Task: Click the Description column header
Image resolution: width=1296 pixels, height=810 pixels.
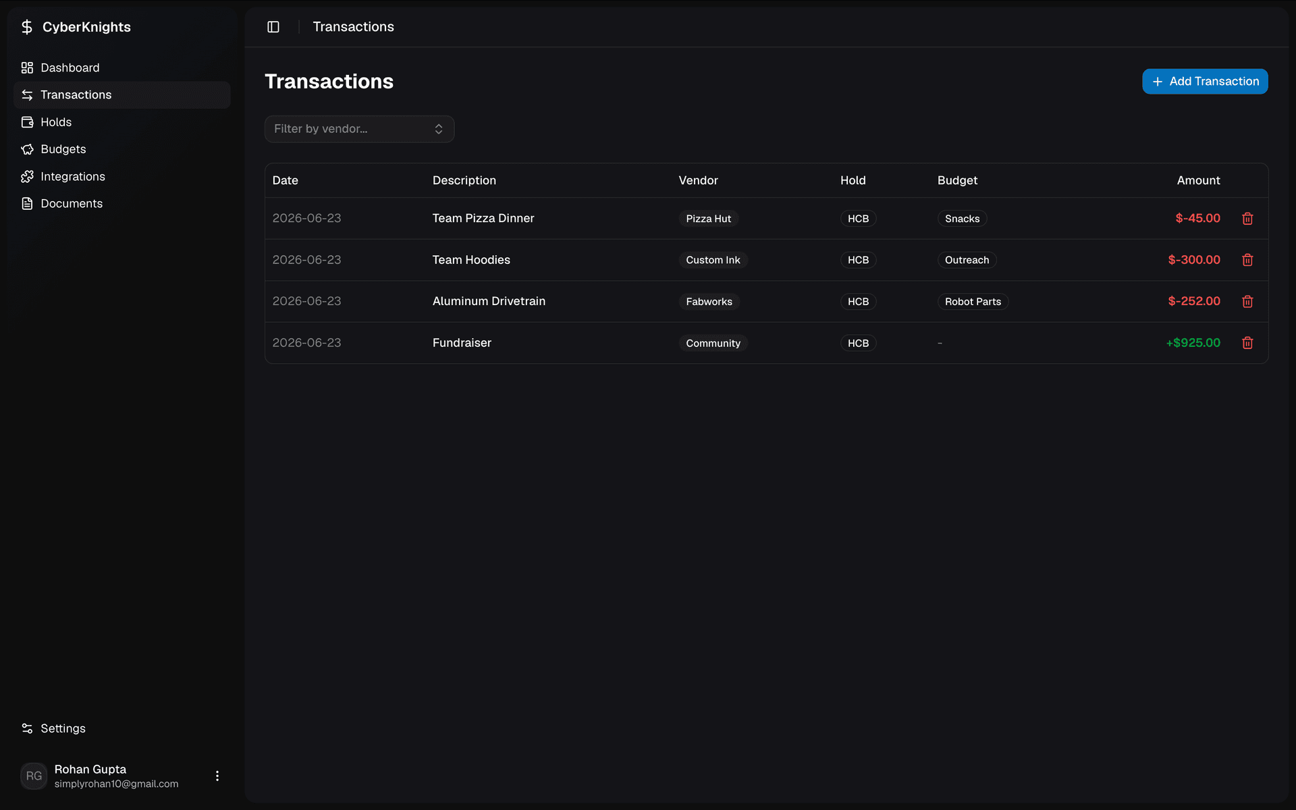Action: 464,180
